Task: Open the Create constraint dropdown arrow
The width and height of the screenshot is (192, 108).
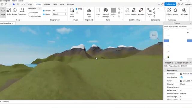Action: pos(149,17)
